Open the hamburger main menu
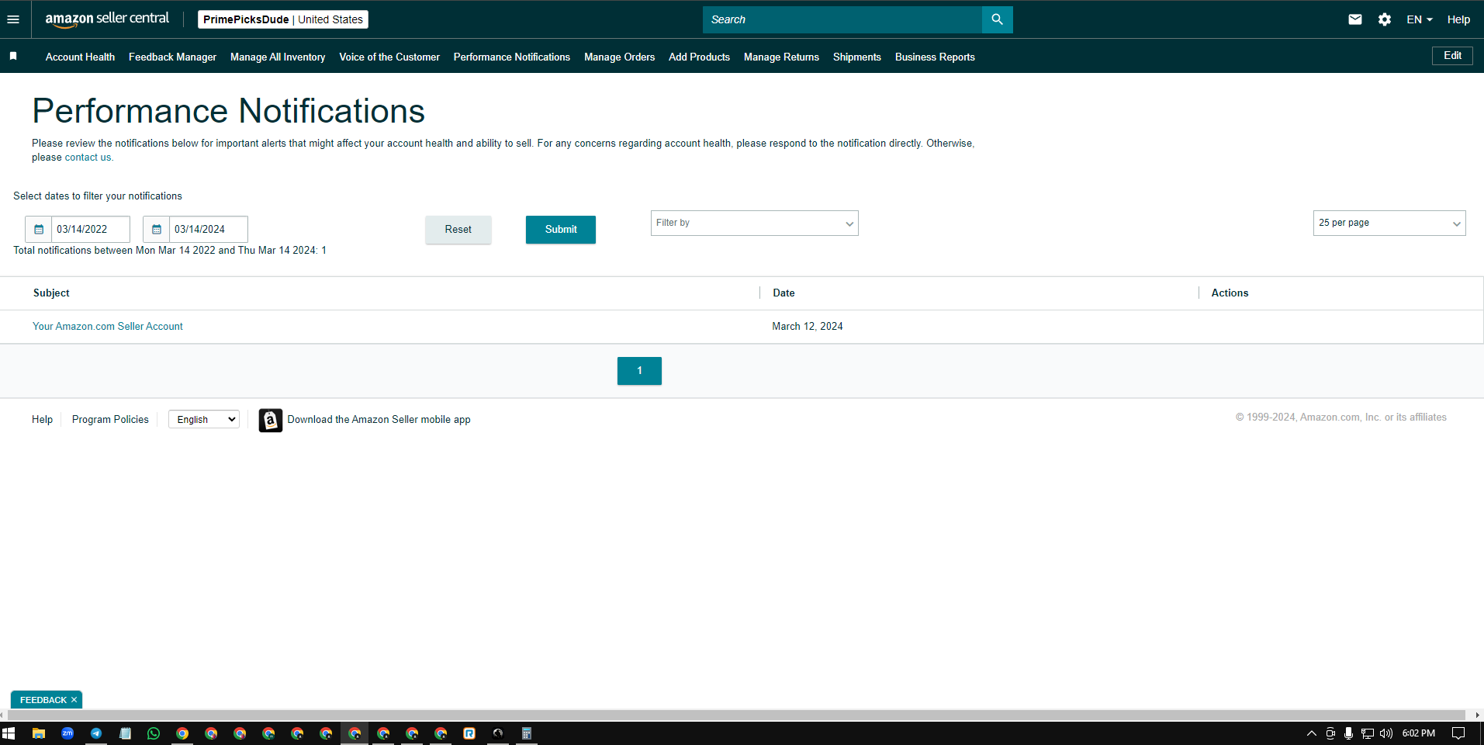This screenshot has width=1484, height=745. [13, 19]
